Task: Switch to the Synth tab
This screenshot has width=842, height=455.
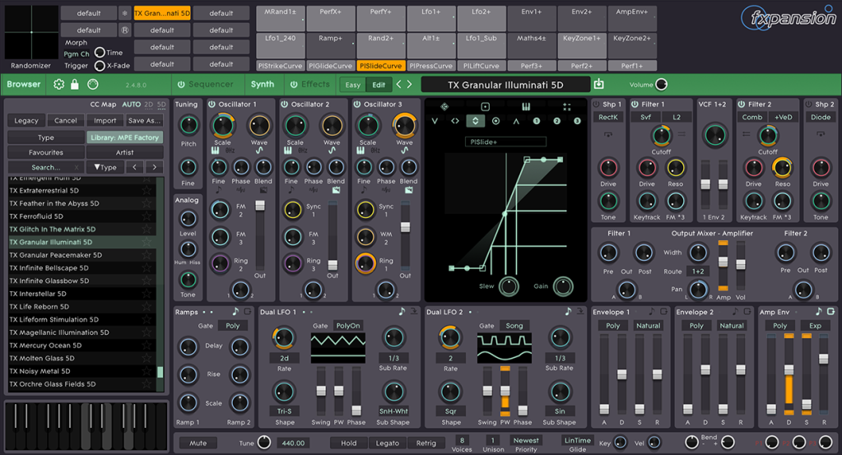Action: point(263,84)
